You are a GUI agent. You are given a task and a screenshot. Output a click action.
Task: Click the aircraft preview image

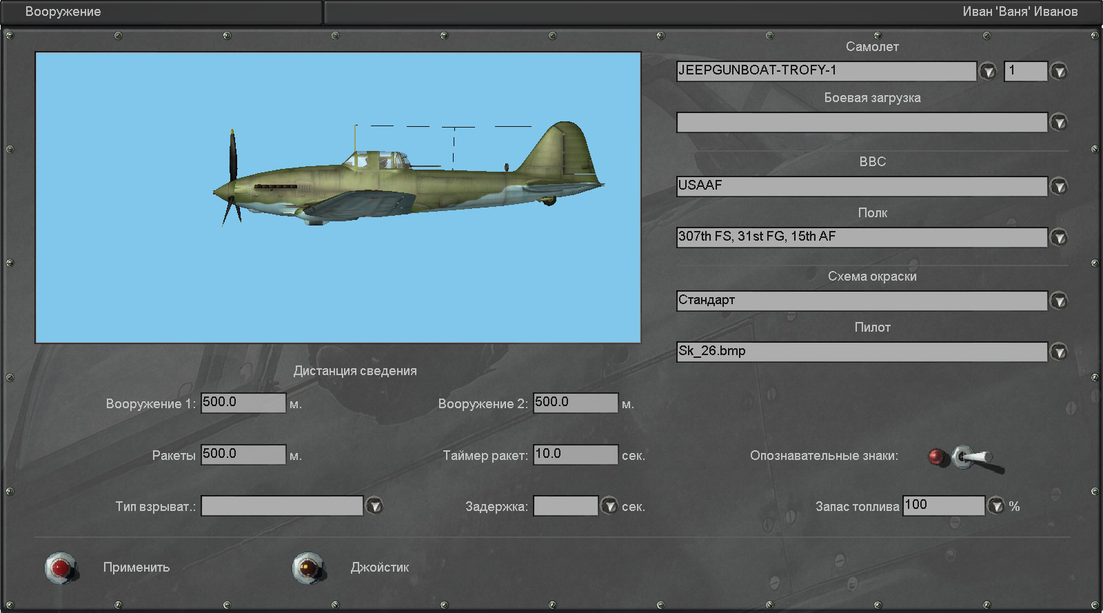click(338, 198)
